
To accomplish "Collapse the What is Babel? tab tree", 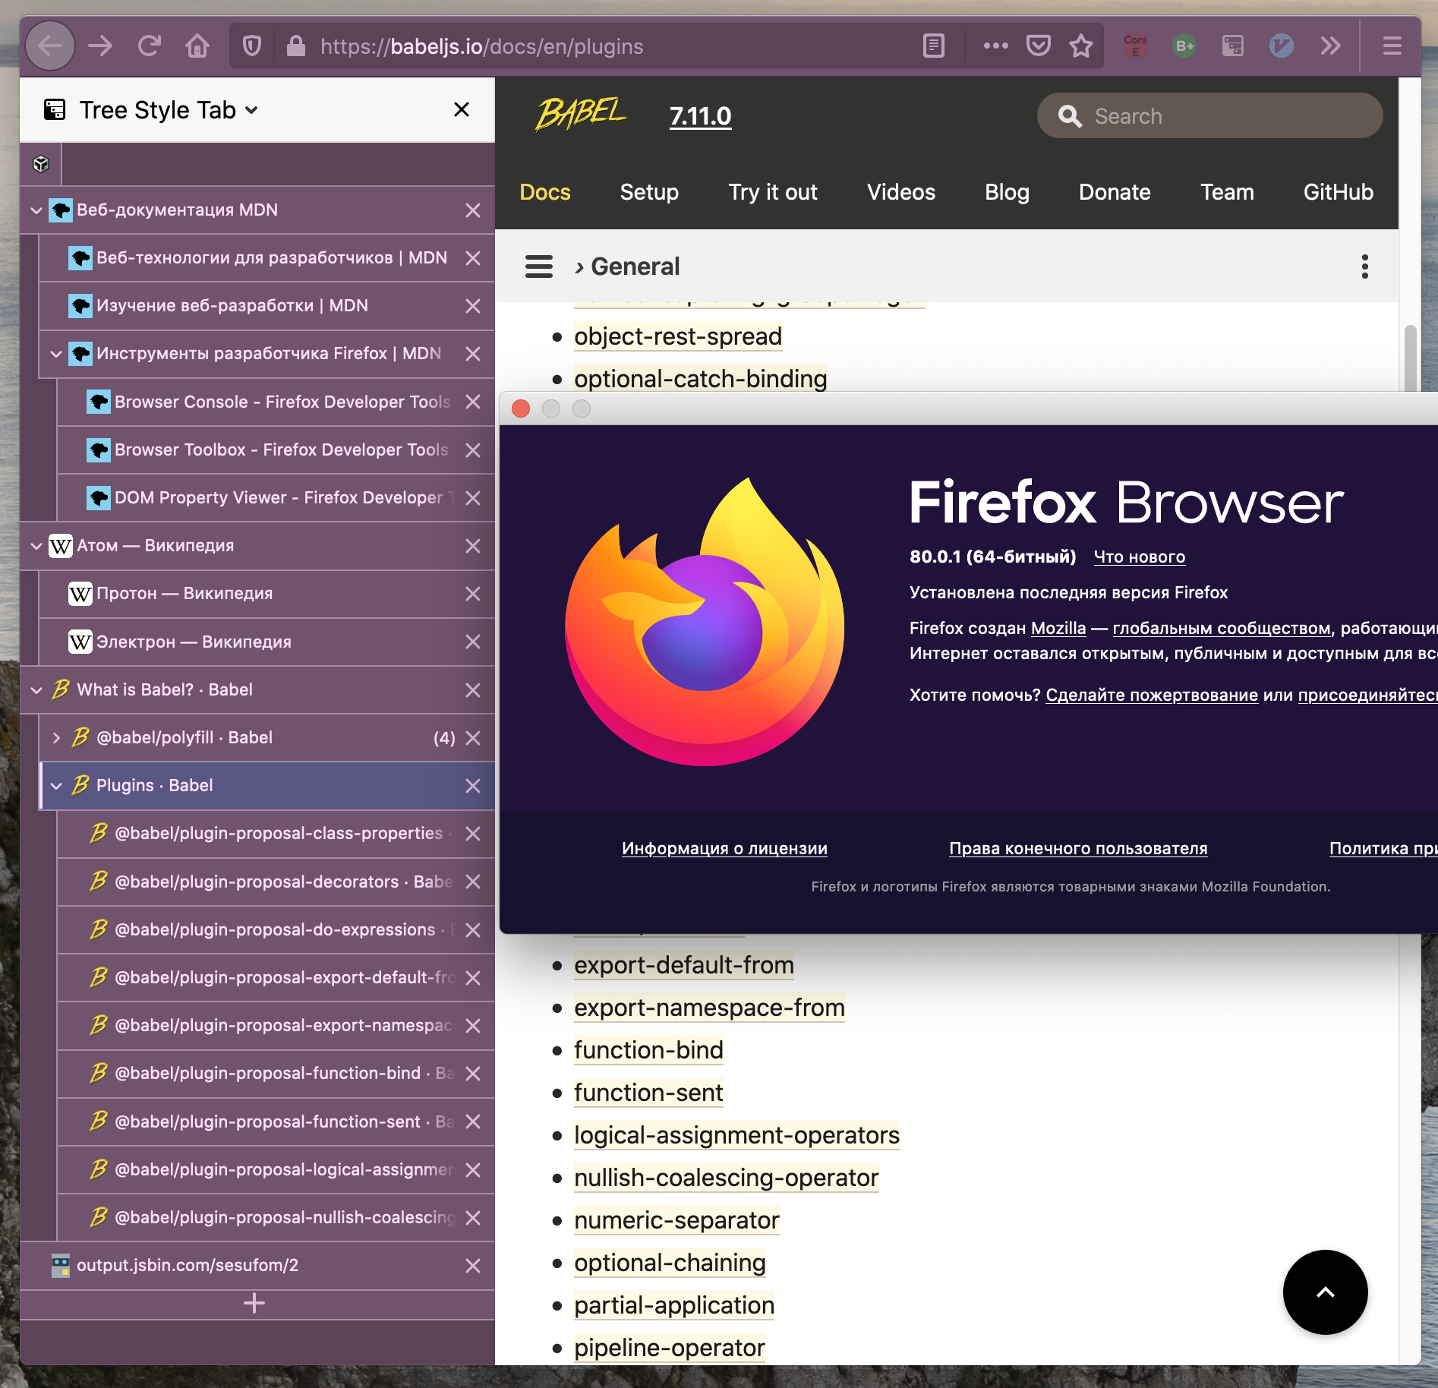I will click(x=36, y=689).
